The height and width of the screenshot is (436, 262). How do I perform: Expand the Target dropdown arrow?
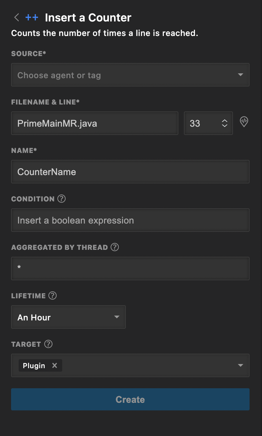pyautogui.click(x=241, y=365)
